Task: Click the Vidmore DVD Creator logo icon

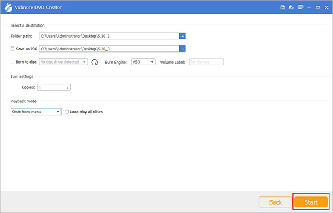Action: click(x=8, y=7)
